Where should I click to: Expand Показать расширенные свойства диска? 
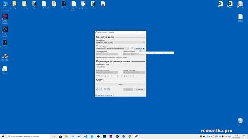[x=112, y=58]
